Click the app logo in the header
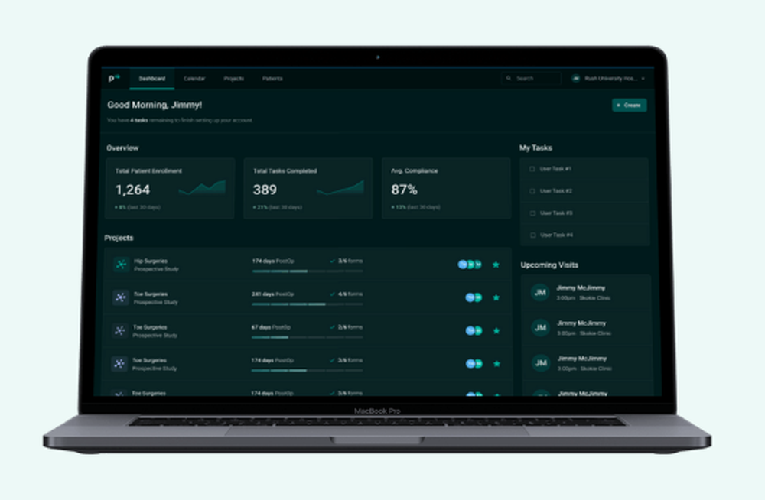Viewport: 765px width, 500px height. pos(114,78)
